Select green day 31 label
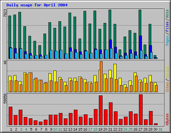Image resolution: width=171 pixels, height=133 pixels. [160, 129]
